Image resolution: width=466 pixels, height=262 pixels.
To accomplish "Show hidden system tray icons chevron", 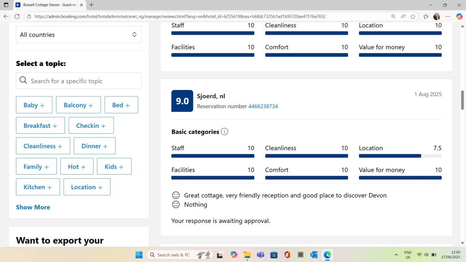I will (x=396, y=255).
